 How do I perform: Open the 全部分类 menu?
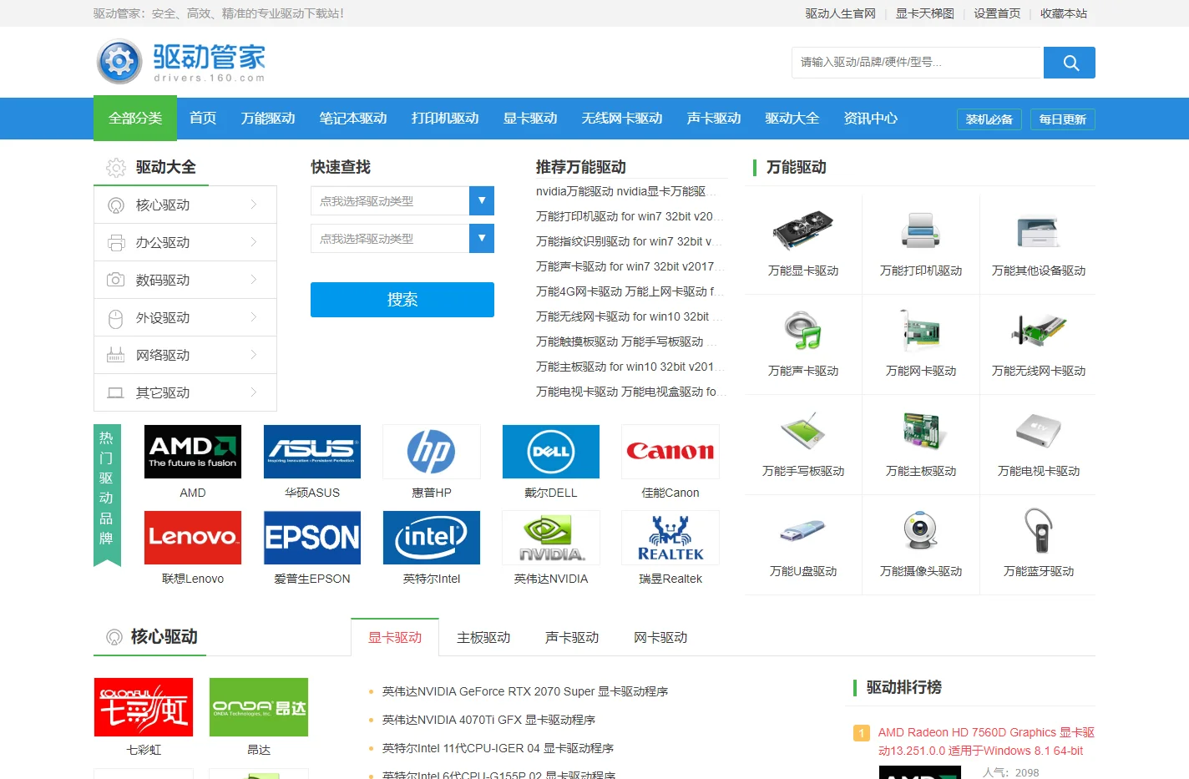point(135,119)
